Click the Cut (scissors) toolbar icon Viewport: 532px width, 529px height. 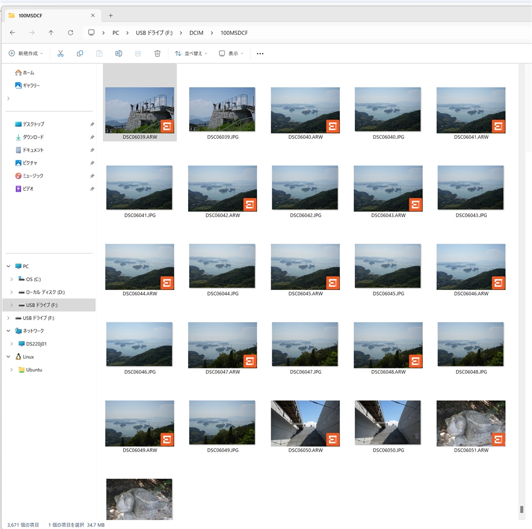pos(60,54)
